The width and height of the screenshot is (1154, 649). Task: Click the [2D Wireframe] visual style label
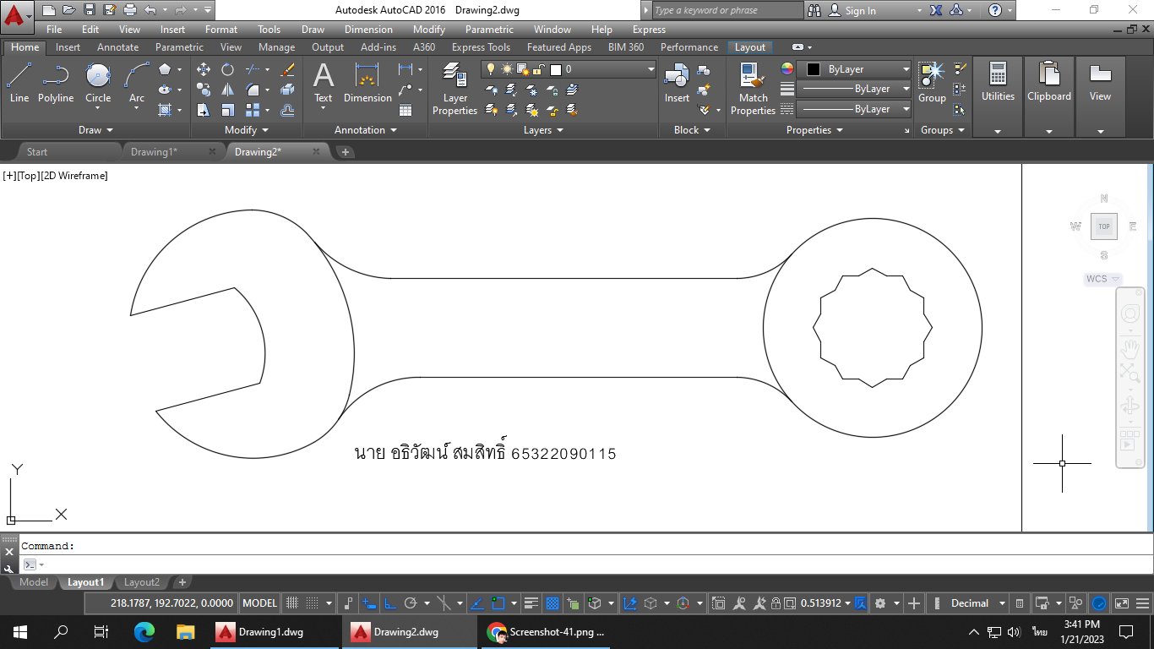click(x=74, y=176)
